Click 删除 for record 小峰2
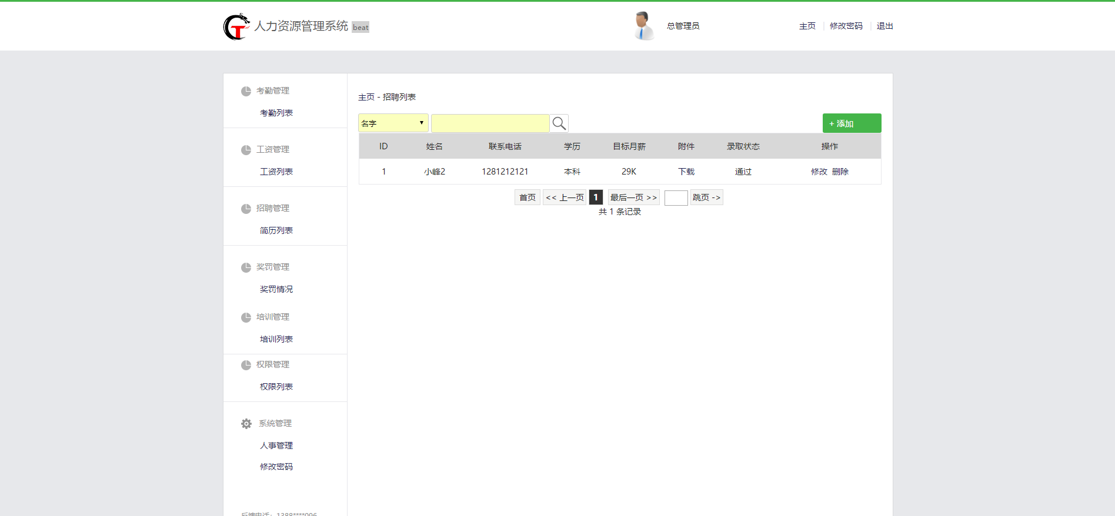Image resolution: width=1115 pixels, height=516 pixels. pos(840,172)
